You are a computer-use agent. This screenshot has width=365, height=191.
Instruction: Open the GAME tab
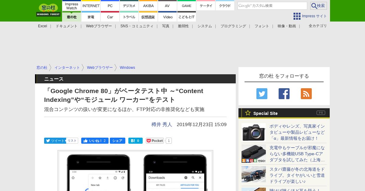[x=186, y=6]
